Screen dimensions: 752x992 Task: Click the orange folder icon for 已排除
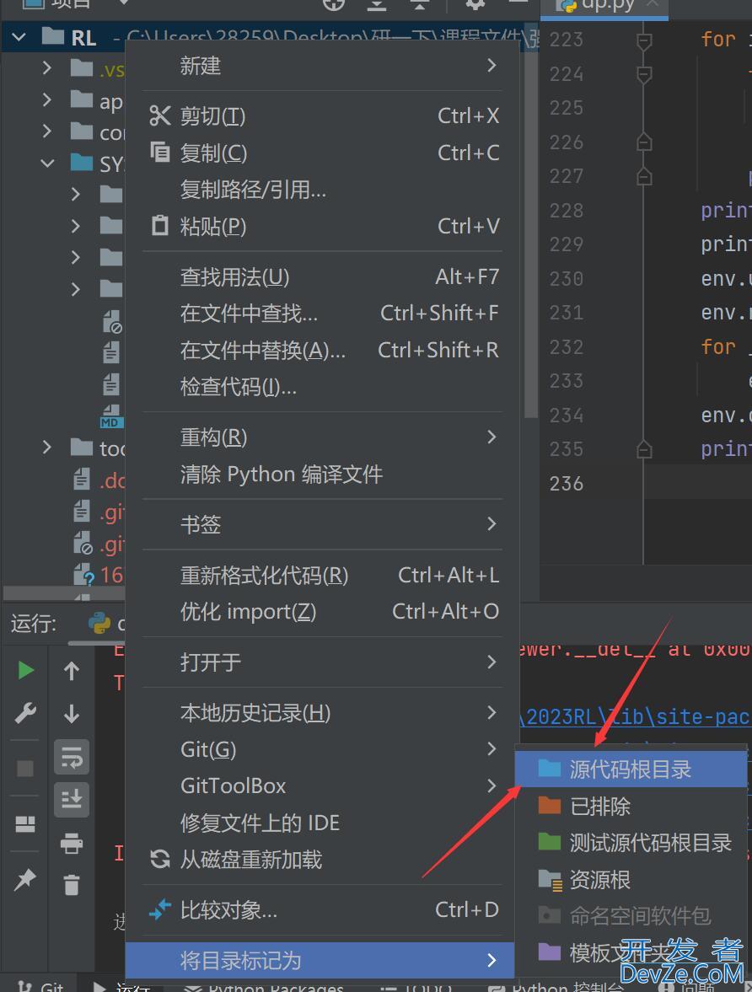pyautogui.click(x=550, y=806)
